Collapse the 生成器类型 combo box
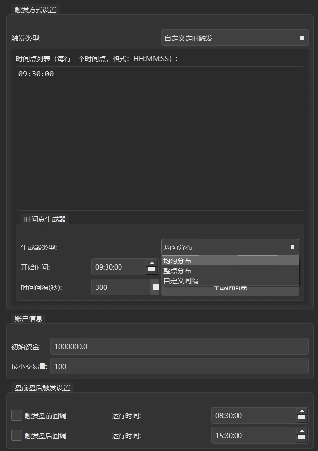Image resolution: width=318 pixels, height=451 pixels. click(230, 247)
